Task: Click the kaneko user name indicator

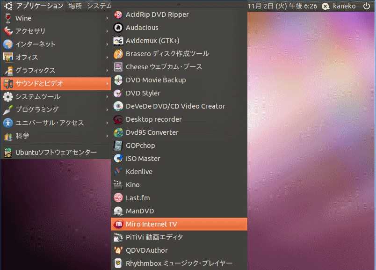Action: [x=343, y=6]
